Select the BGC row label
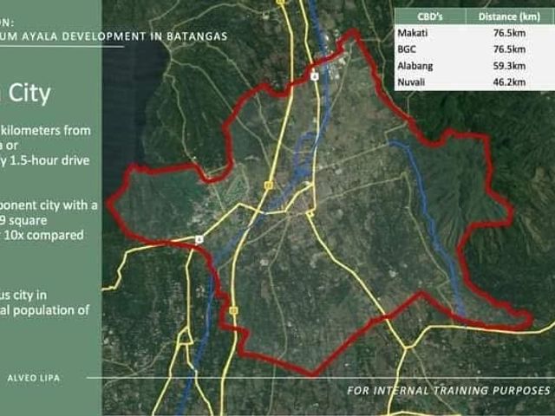 coord(407,49)
